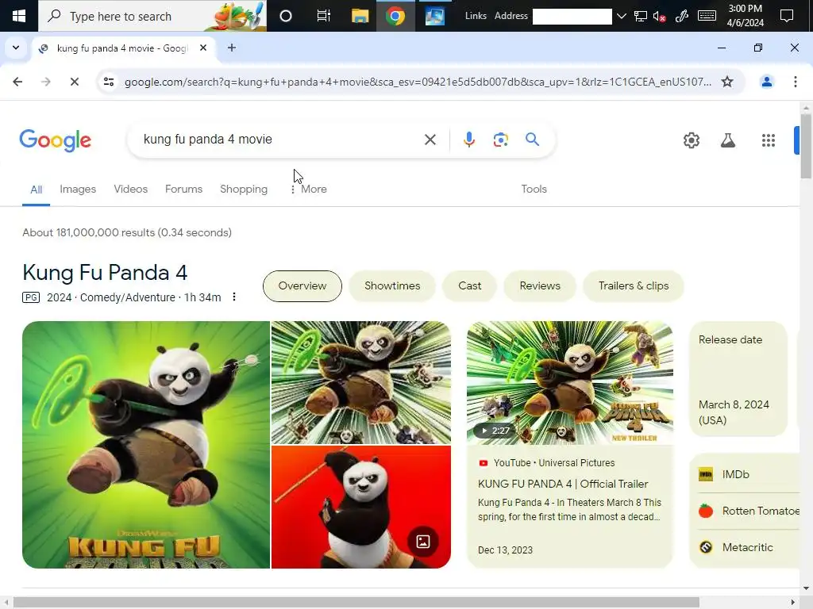Open Task View on taskbar
The width and height of the screenshot is (813, 609).
coord(323,16)
